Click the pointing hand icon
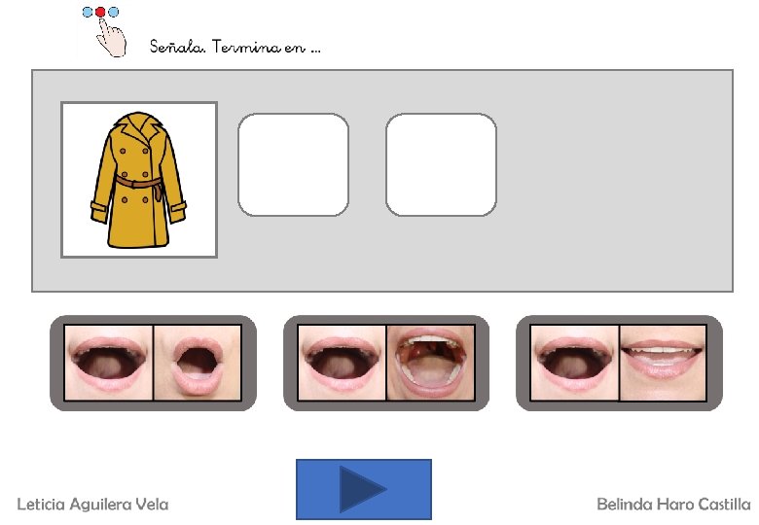759x525 pixels. (x=111, y=37)
